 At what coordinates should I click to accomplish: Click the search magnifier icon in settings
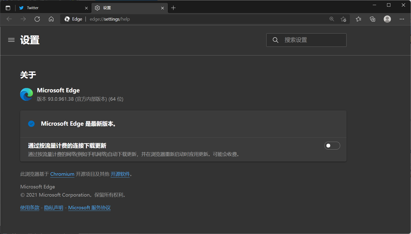[x=275, y=40]
